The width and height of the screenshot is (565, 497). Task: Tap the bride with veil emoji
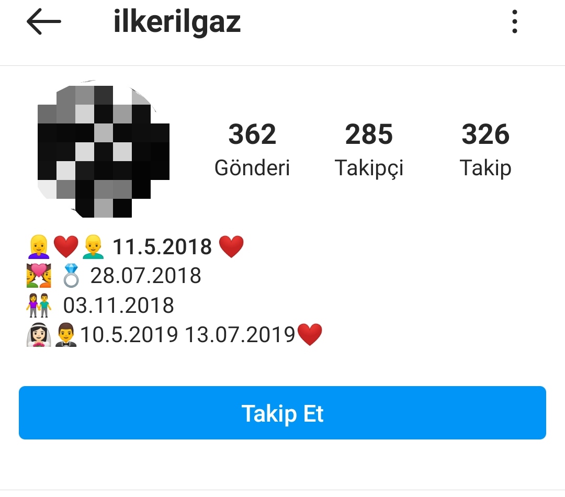click(39, 335)
